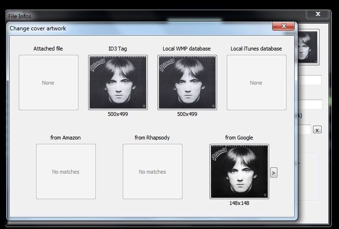
Task: Click the 'ID3 Tag' heading
Action: point(117,49)
